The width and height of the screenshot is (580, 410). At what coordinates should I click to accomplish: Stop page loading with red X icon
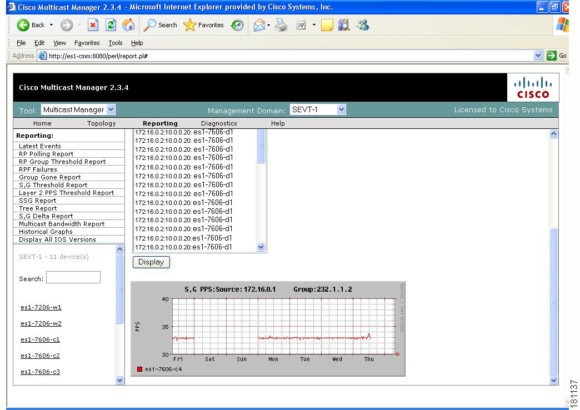point(93,25)
